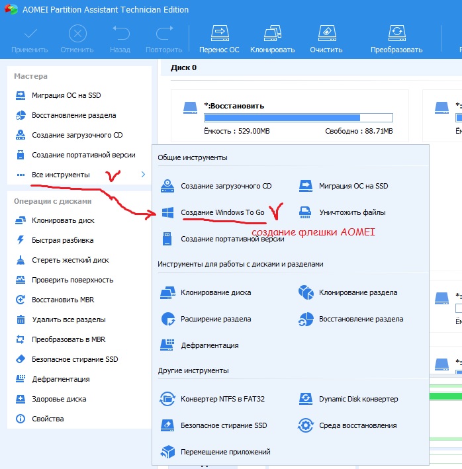Click the Перемещение приложений cube icon
Viewport: 462px width, 469px height.
167,452
